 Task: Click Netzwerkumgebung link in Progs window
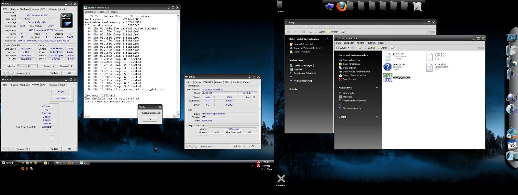point(303,81)
